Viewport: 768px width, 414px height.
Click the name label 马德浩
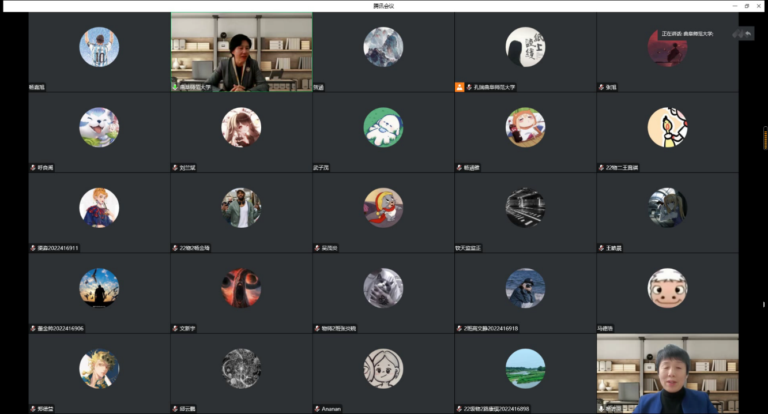pos(605,329)
